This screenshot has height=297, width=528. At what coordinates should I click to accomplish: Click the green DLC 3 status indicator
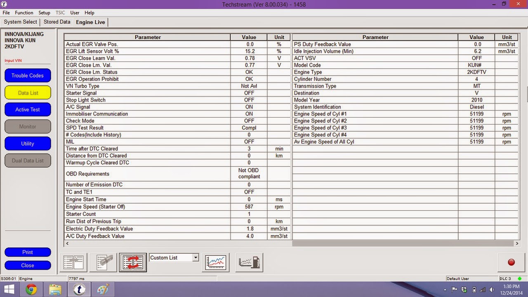pyautogui.click(x=519, y=279)
